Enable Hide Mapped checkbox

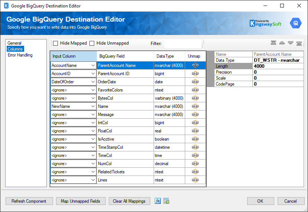[x=56, y=43]
